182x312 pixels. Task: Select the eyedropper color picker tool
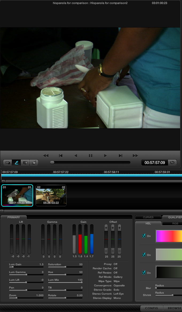(x=16, y=162)
